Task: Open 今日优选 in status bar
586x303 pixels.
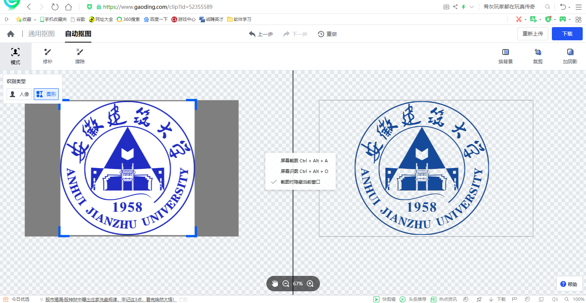Action: coord(16,299)
